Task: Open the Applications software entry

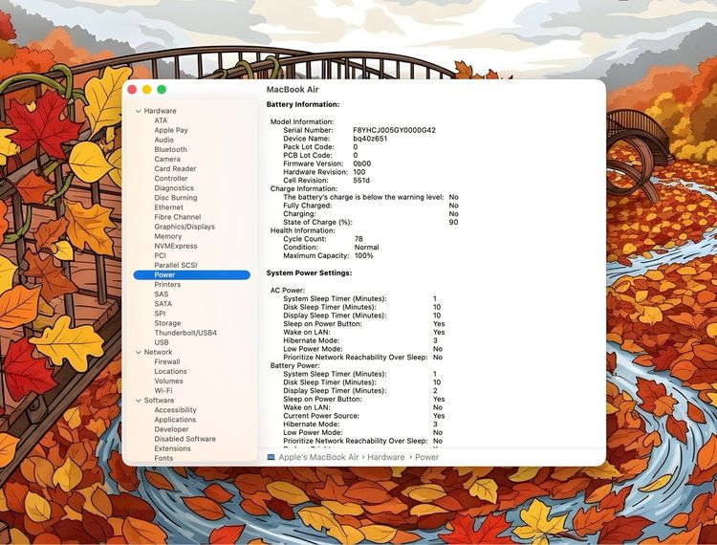Action: [x=175, y=419]
